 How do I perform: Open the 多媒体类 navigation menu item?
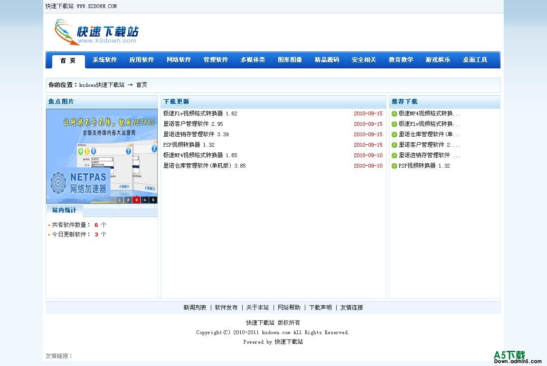tap(253, 60)
